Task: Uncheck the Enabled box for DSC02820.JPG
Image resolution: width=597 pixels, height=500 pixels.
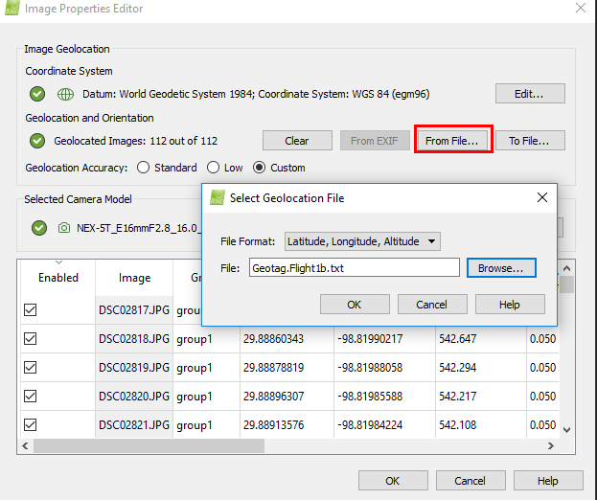Action: [x=30, y=397]
